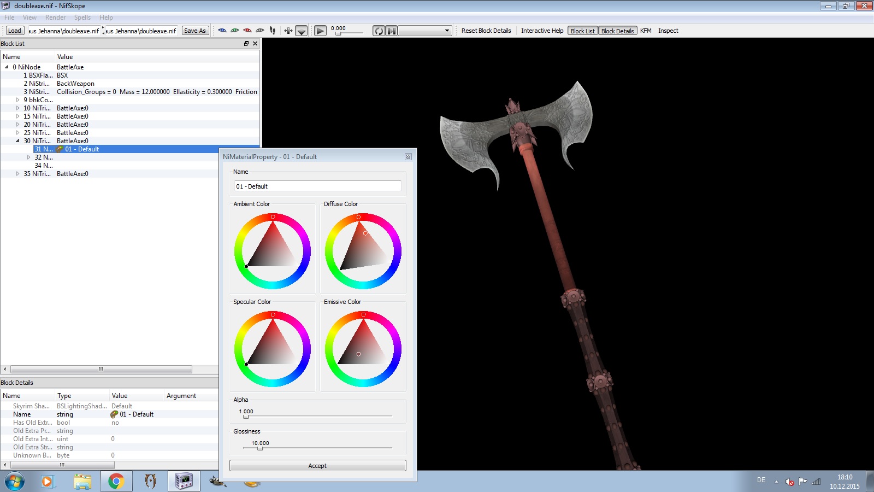Viewport: 874px width, 492px height.
Task: Open Chrome from the taskbar
Action: [x=116, y=481]
